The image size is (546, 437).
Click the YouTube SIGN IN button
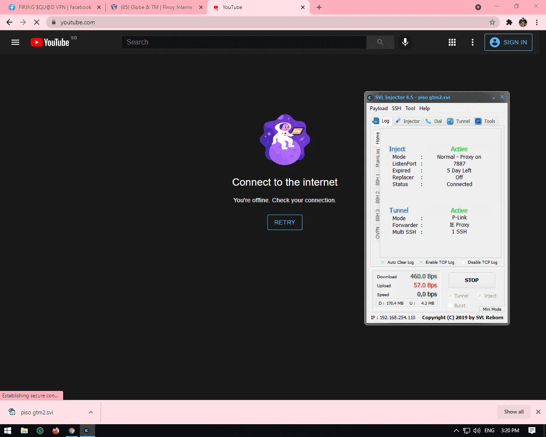pyautogui.click(x=508, y=42)
